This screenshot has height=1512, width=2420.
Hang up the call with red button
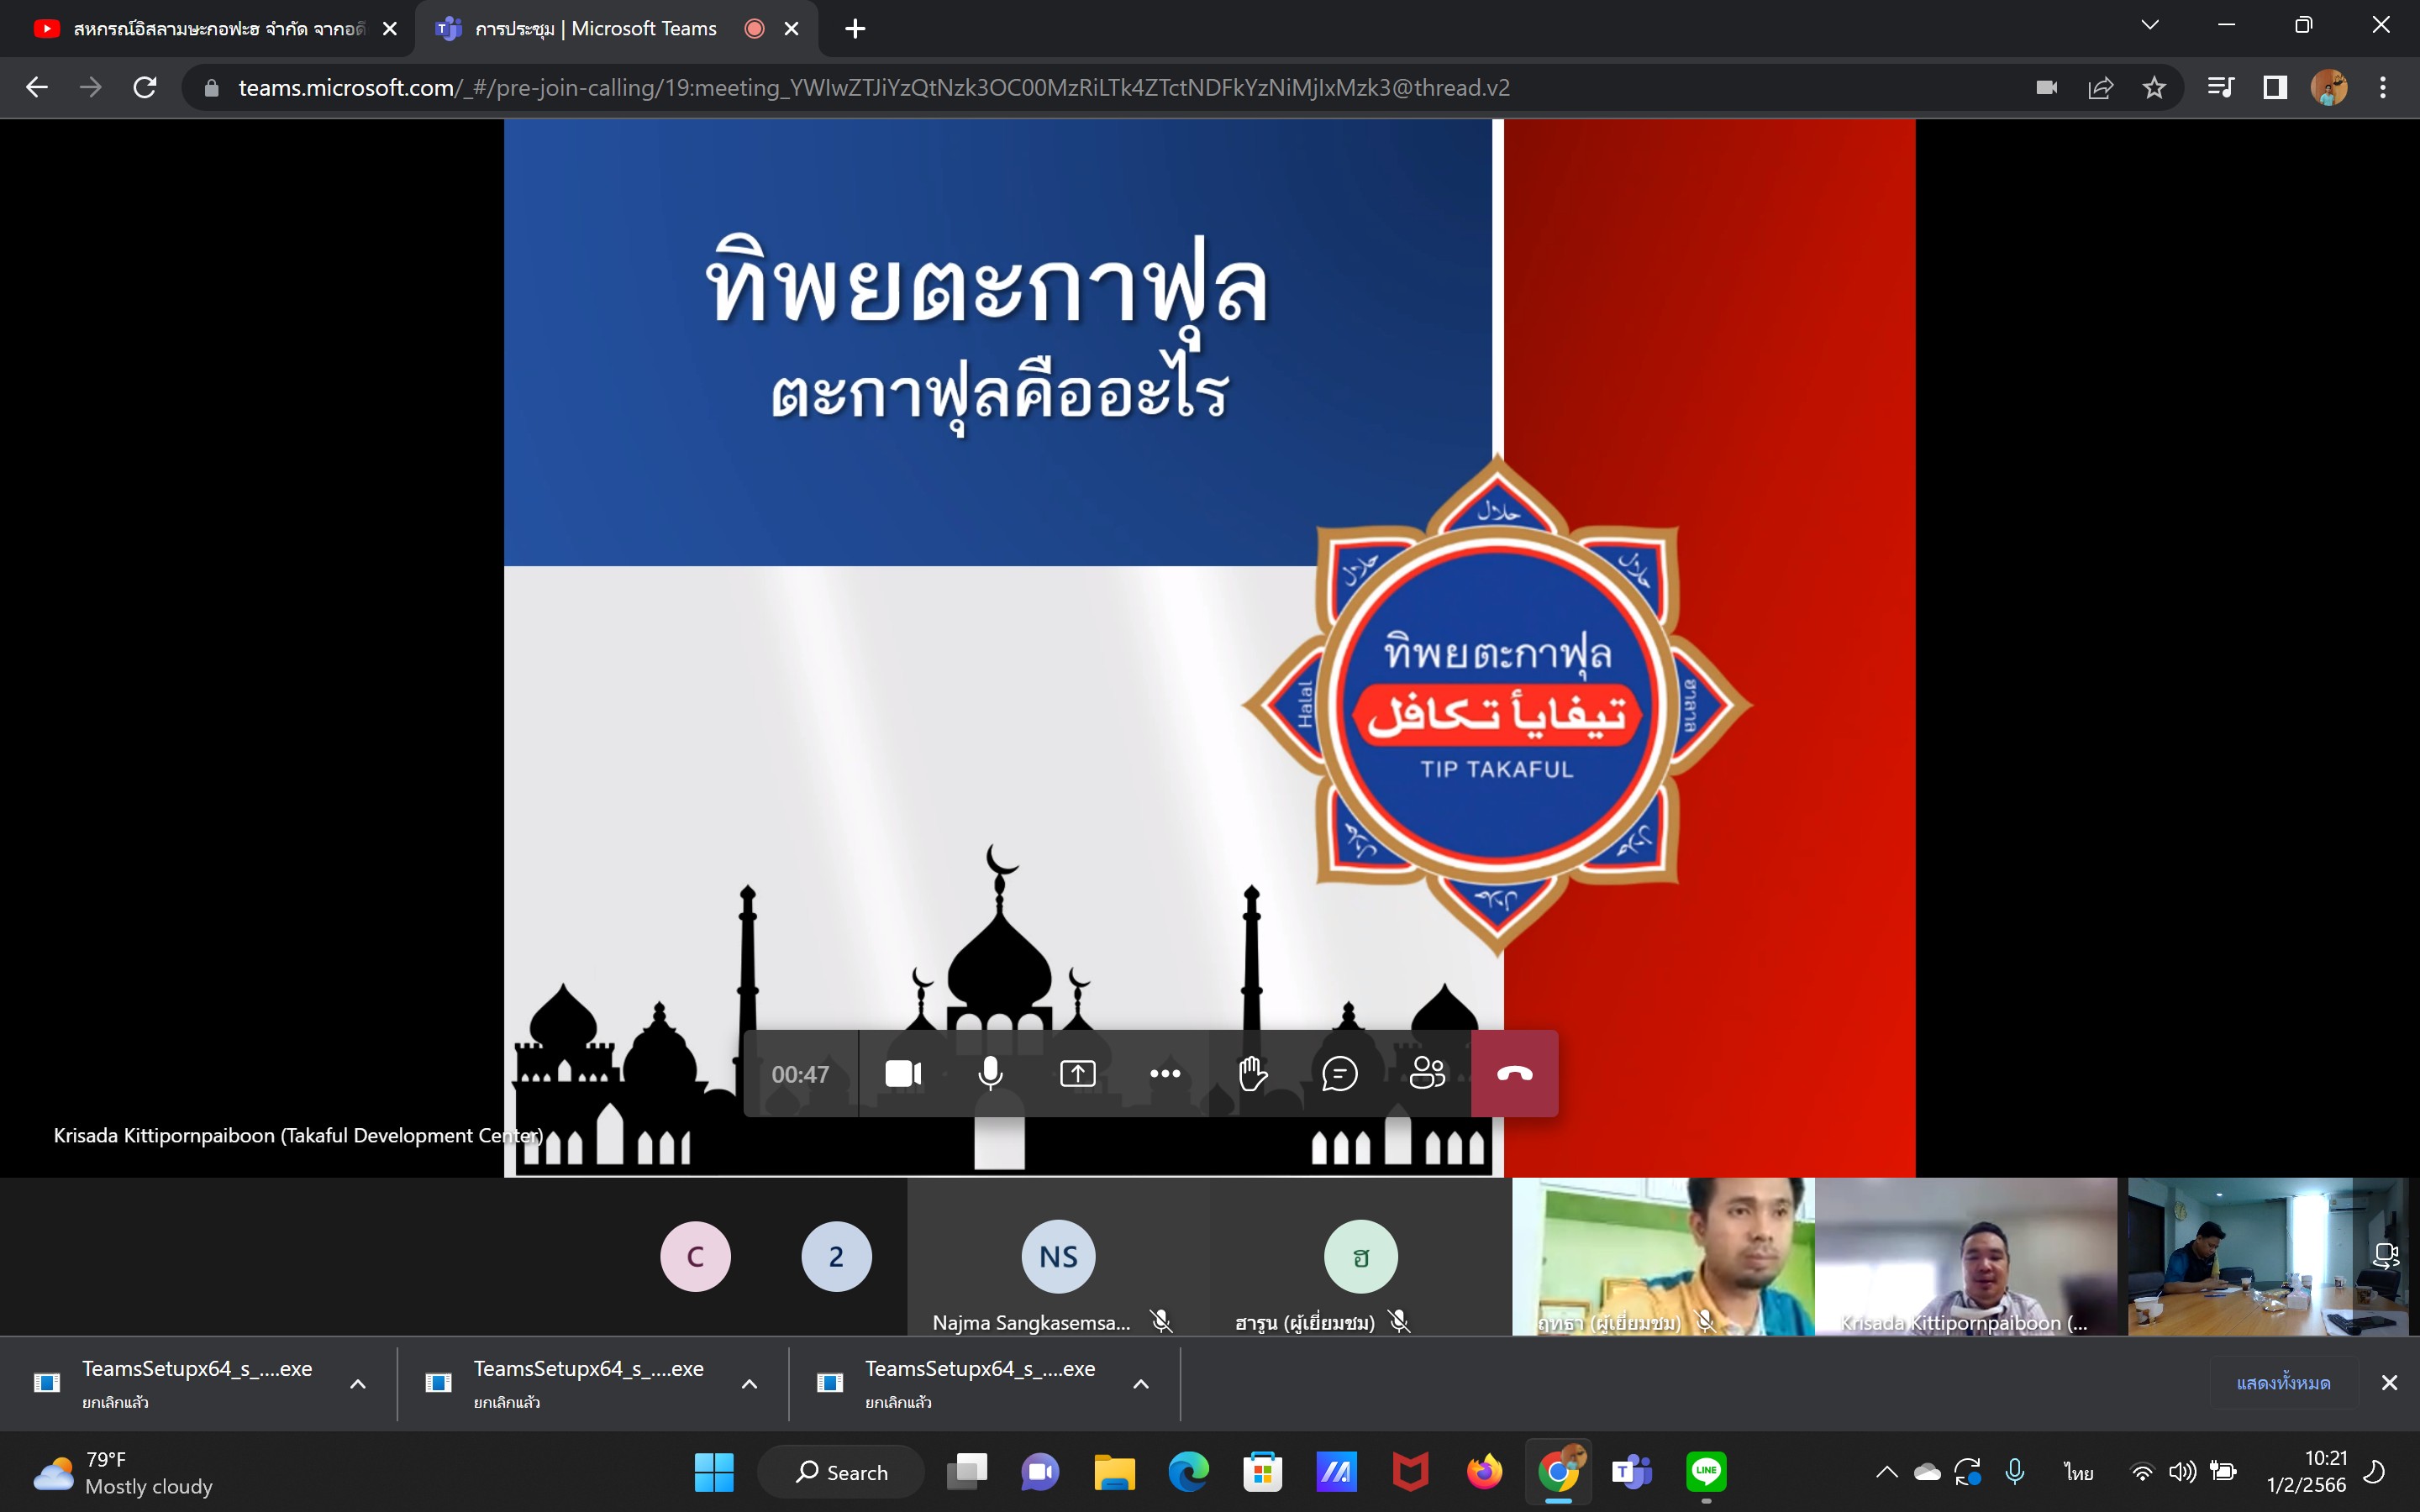[x=1514, y=1074]
